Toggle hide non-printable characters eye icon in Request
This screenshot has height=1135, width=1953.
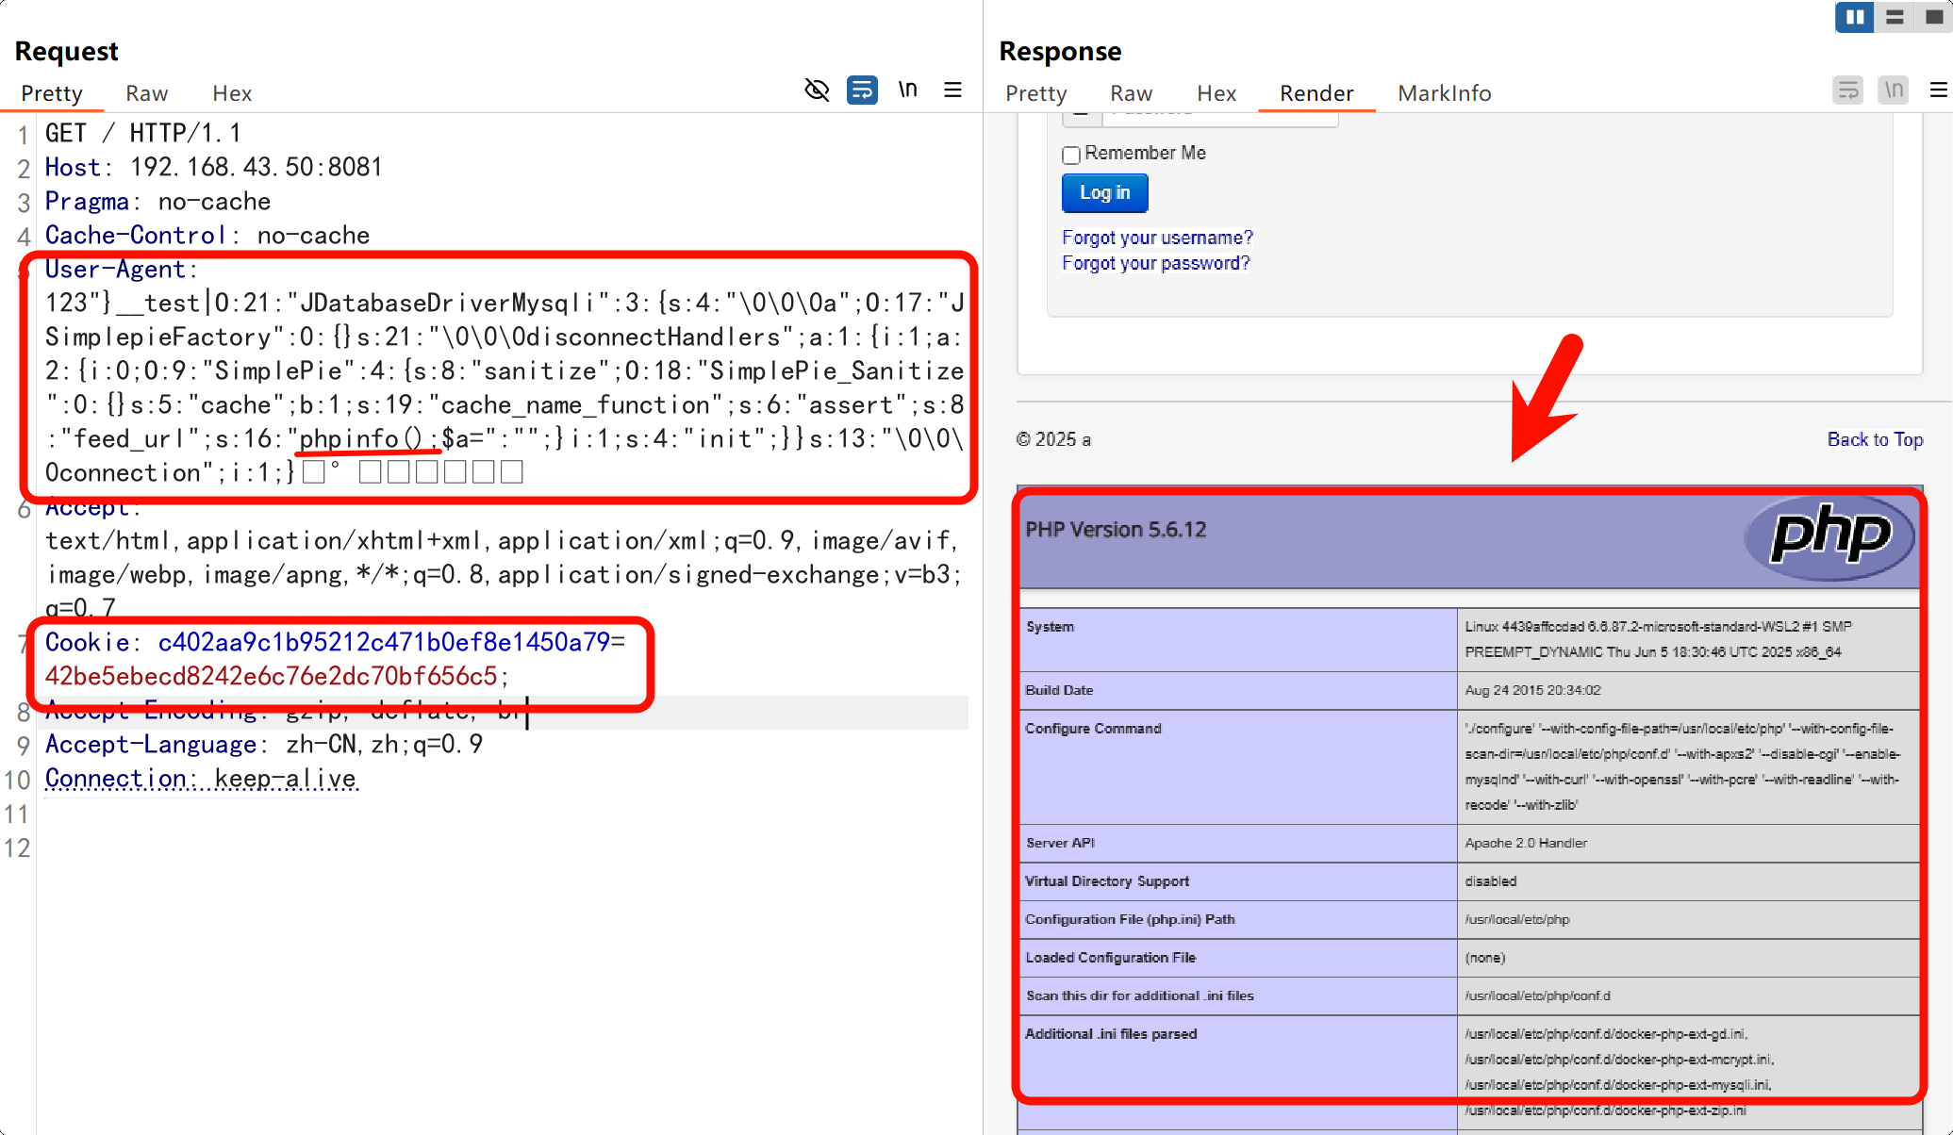pos(817,90)
